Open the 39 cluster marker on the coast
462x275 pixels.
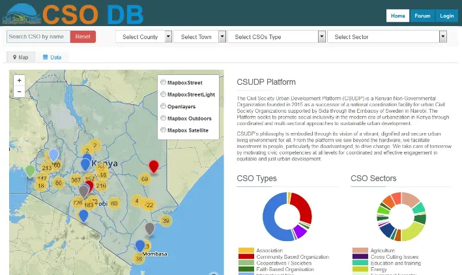[166, 220]
